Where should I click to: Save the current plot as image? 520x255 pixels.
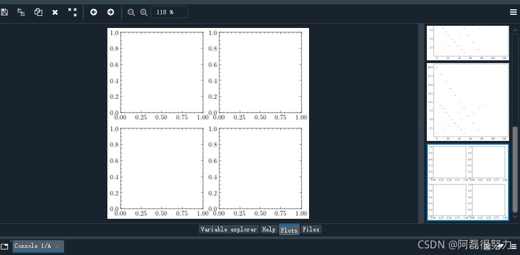(x=4, y=12)
